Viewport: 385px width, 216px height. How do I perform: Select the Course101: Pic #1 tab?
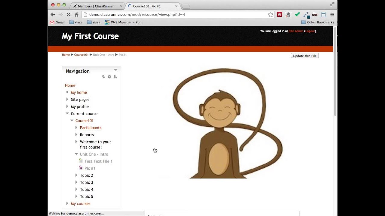pos(153,6)
